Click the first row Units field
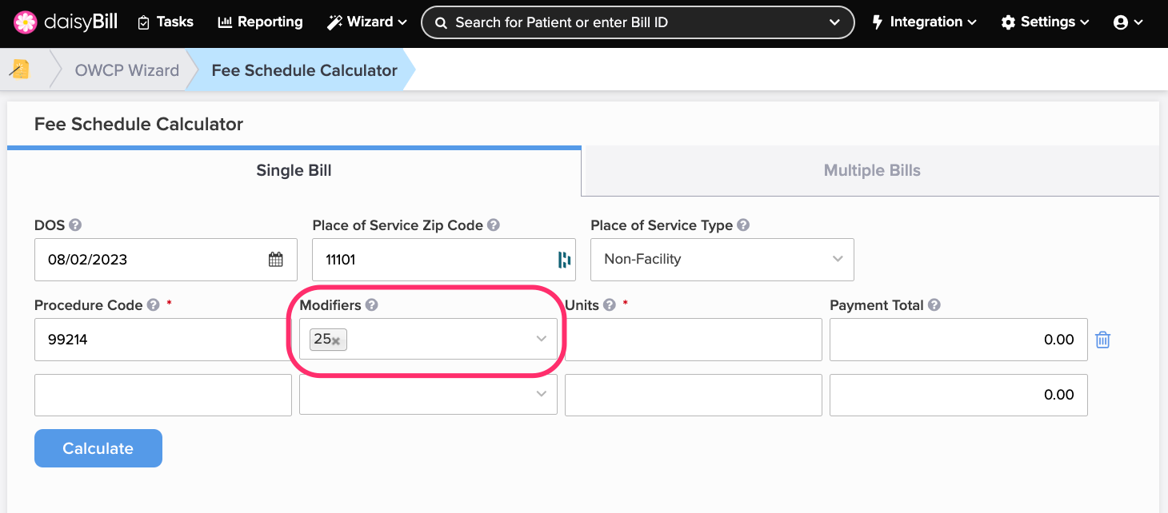1168x513 pixels. point(694,339)
